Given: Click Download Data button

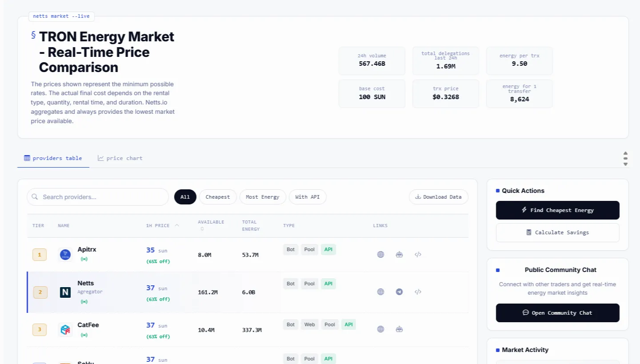Looking at the screenshot, I should point(439,197).
